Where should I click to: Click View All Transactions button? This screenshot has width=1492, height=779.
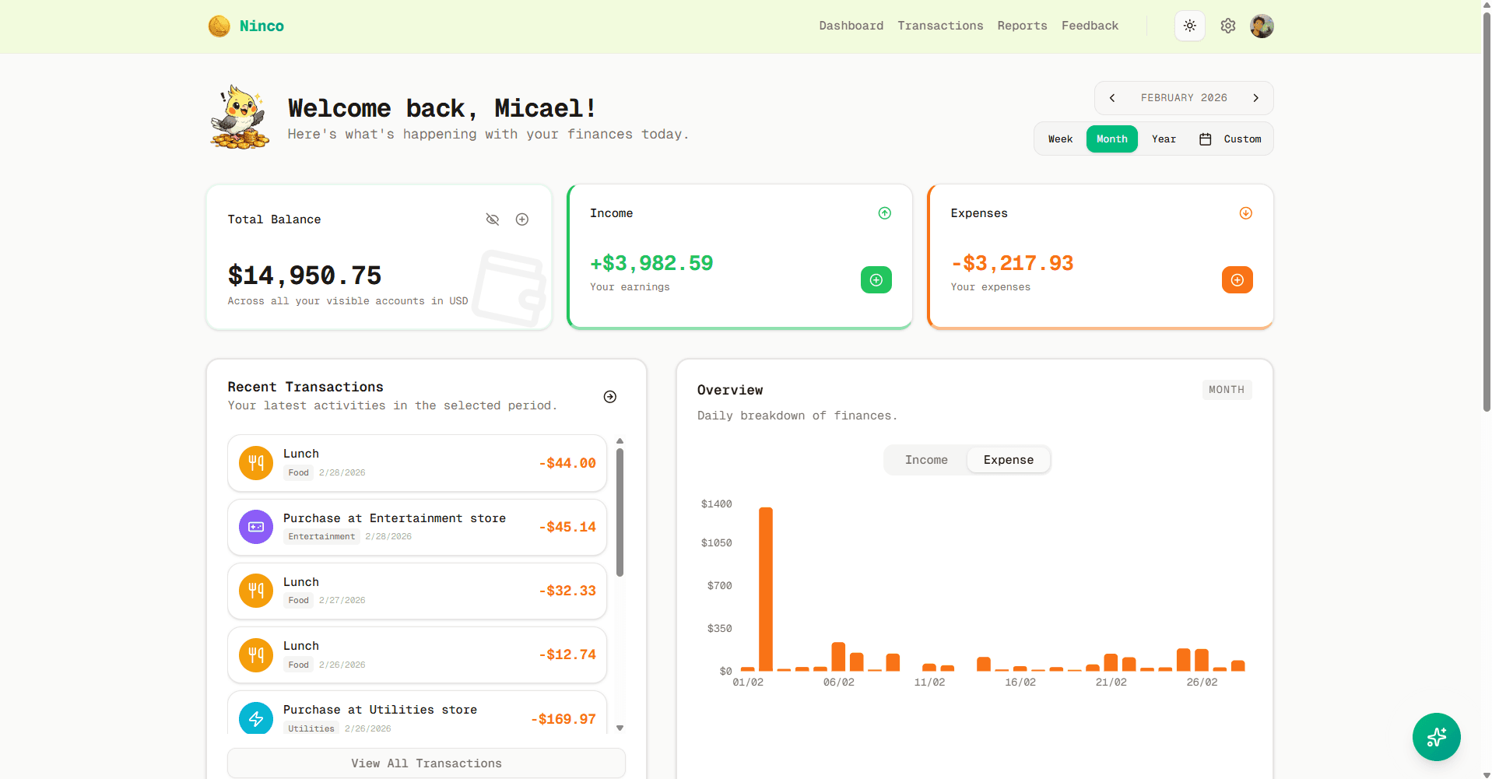pyautogui.click(x=426, y=763)
